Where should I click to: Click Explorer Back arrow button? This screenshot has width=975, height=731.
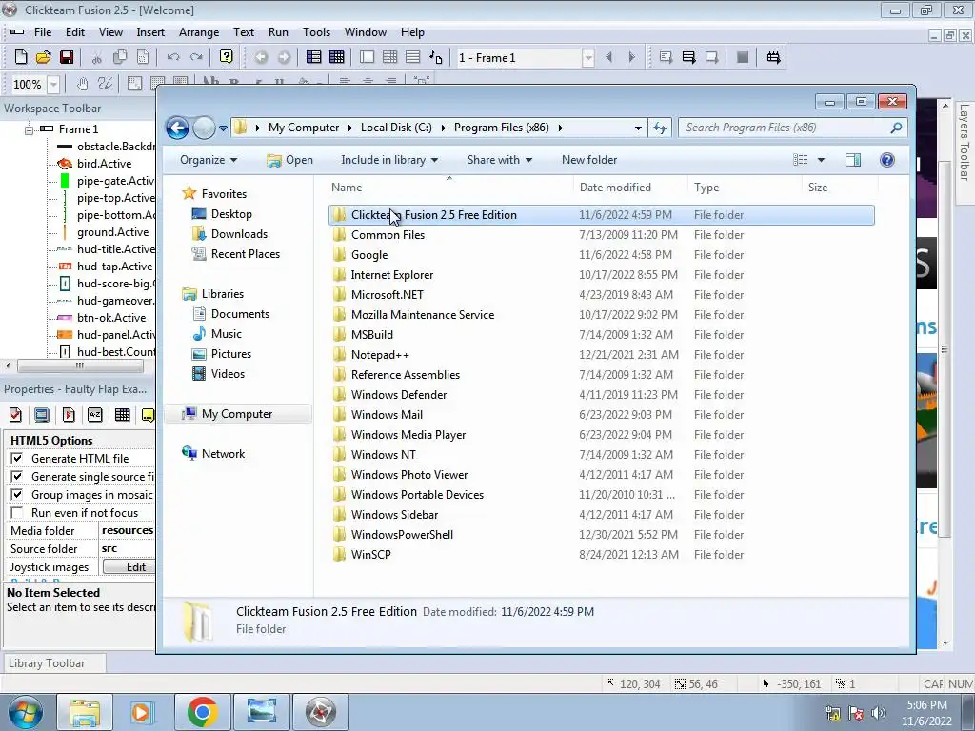pyautogui.click(x=178, y=128)
